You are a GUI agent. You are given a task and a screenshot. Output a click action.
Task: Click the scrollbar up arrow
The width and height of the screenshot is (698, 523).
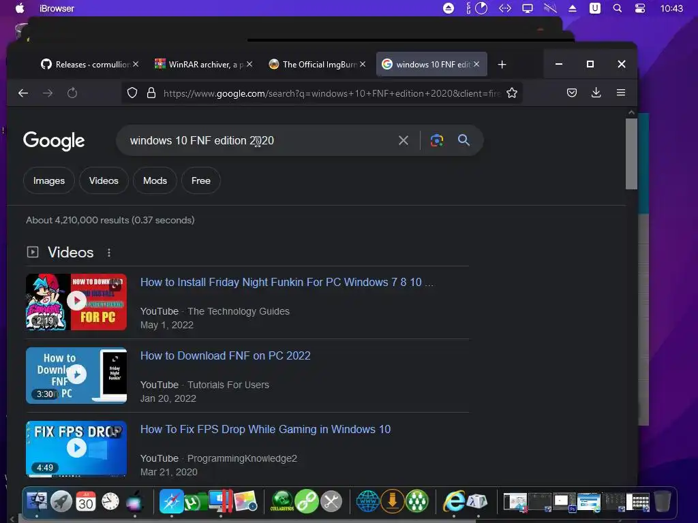(x=631, y=112)
